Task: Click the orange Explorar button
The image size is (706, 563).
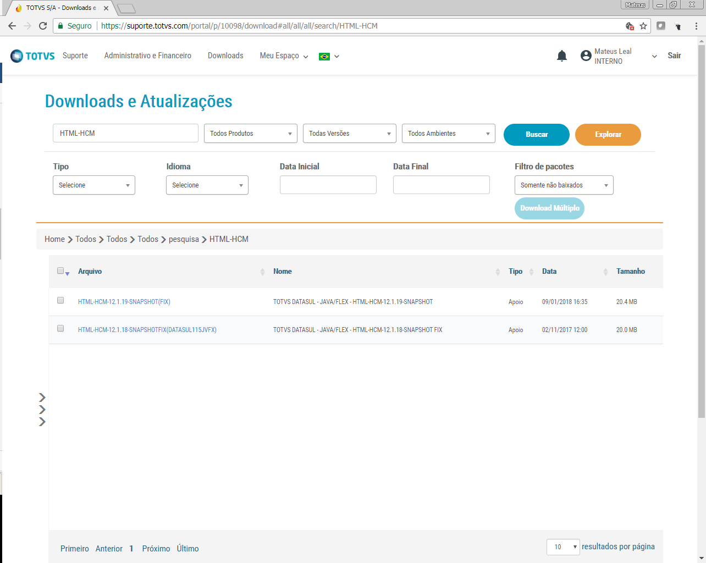Action: pos(608,135)
